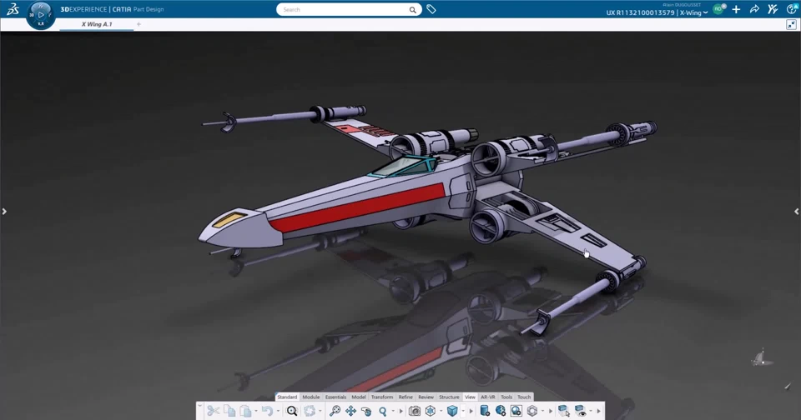Image resolution: width=801 pixels, height=420 pixels.
Task: Collapse the action bar with the left chevron
Action: tap(199, 407)
